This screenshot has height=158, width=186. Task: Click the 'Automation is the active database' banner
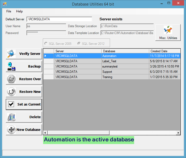point(89,140)
